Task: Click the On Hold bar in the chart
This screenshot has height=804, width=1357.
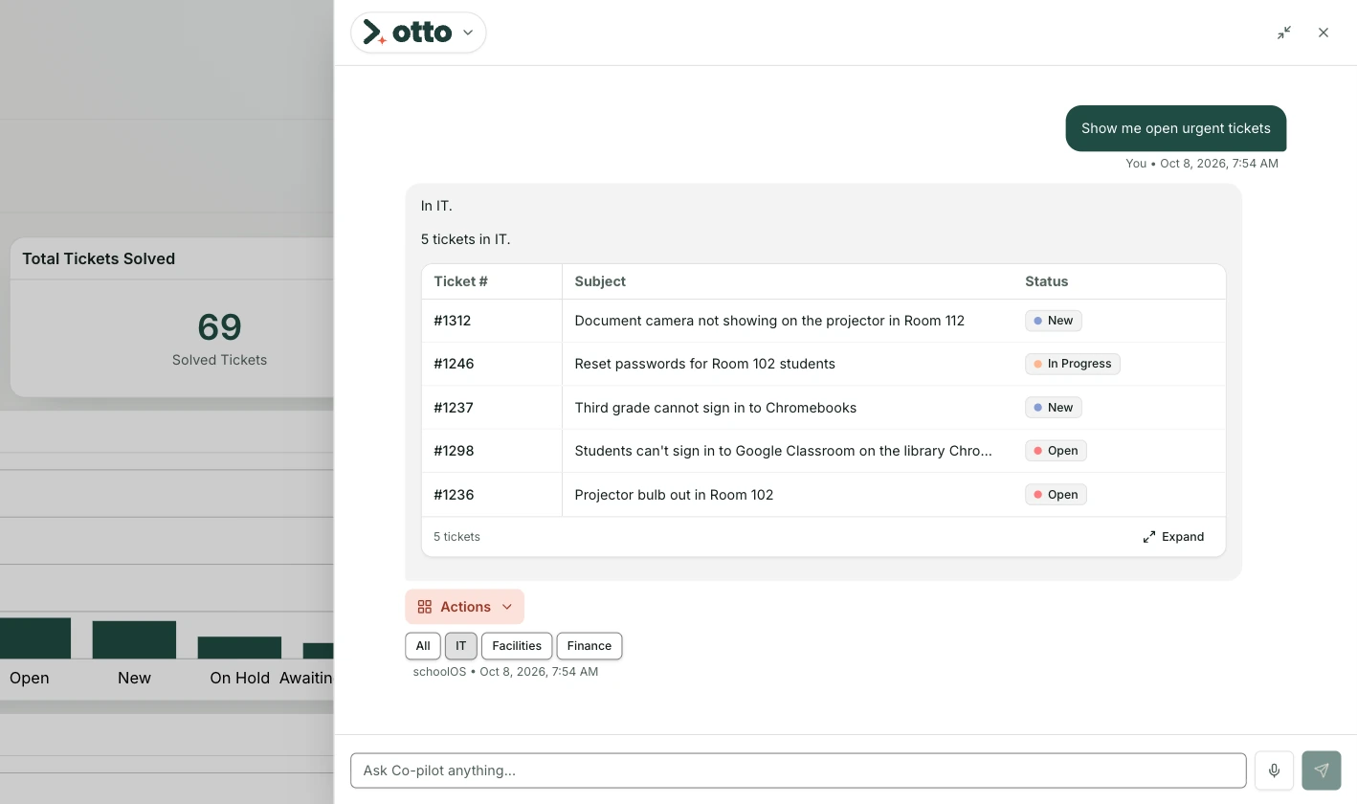Action: (x=239, y=648)
